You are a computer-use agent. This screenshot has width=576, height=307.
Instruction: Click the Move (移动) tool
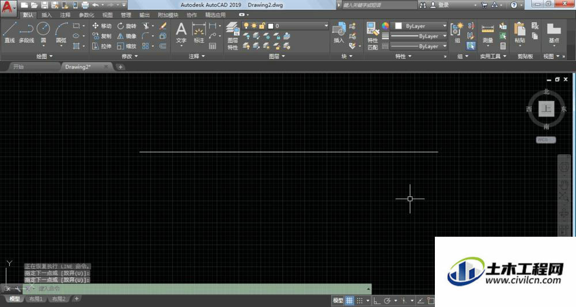102,26
